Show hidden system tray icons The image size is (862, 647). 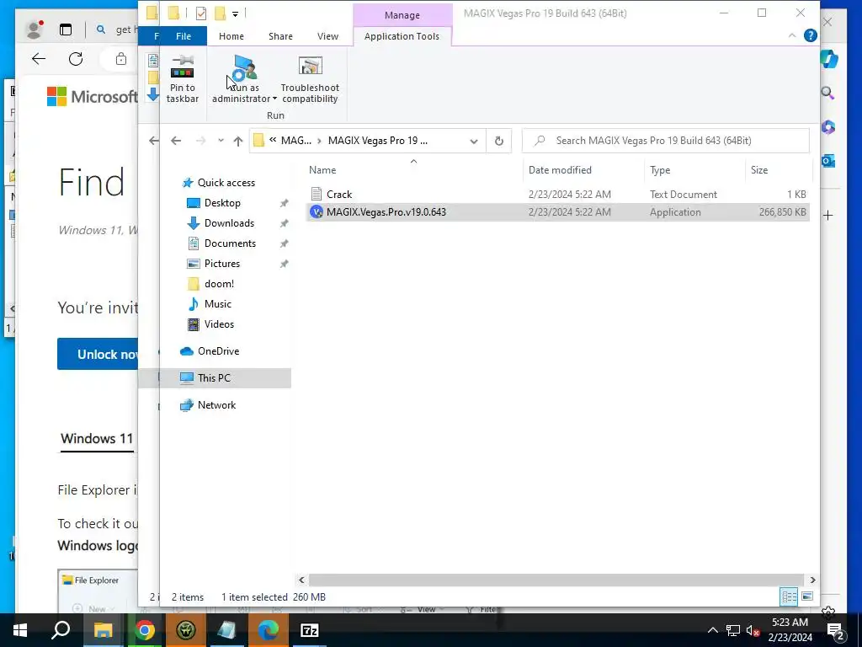(x=712, y=630)
